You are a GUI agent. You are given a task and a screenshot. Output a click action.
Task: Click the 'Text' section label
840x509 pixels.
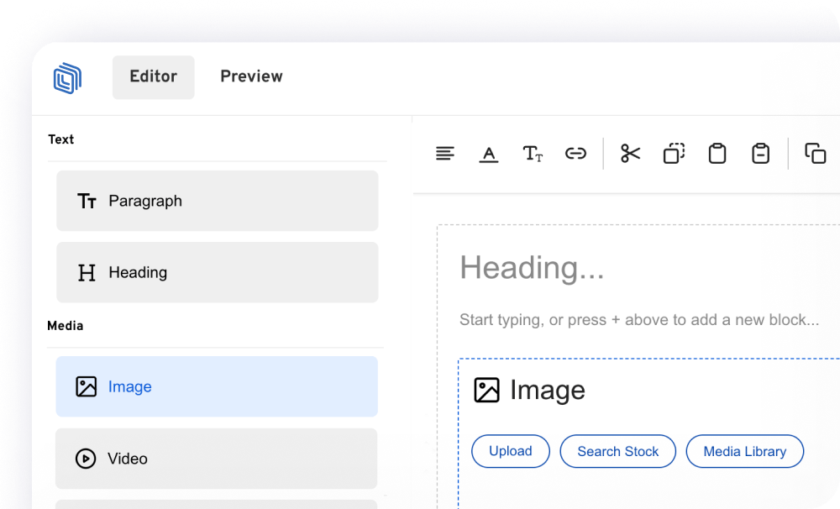tap(61, 139)
